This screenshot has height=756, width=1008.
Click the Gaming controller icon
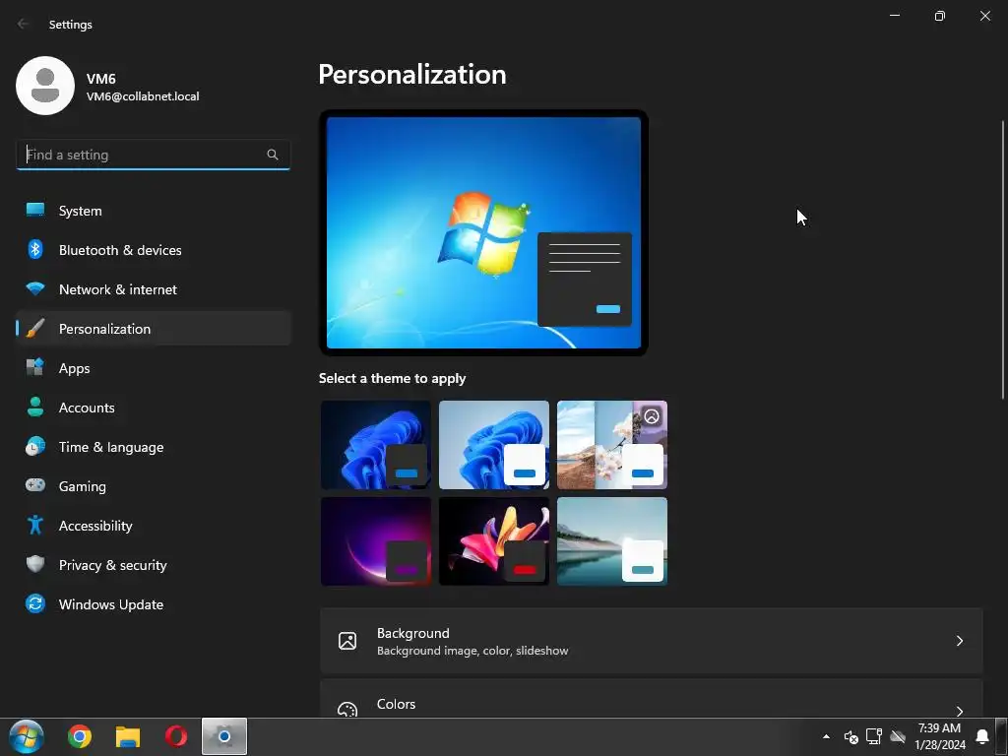point(35,485)
